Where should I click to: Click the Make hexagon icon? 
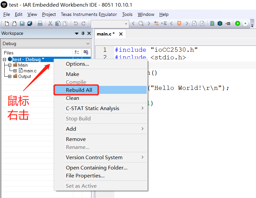click(220, 24)
